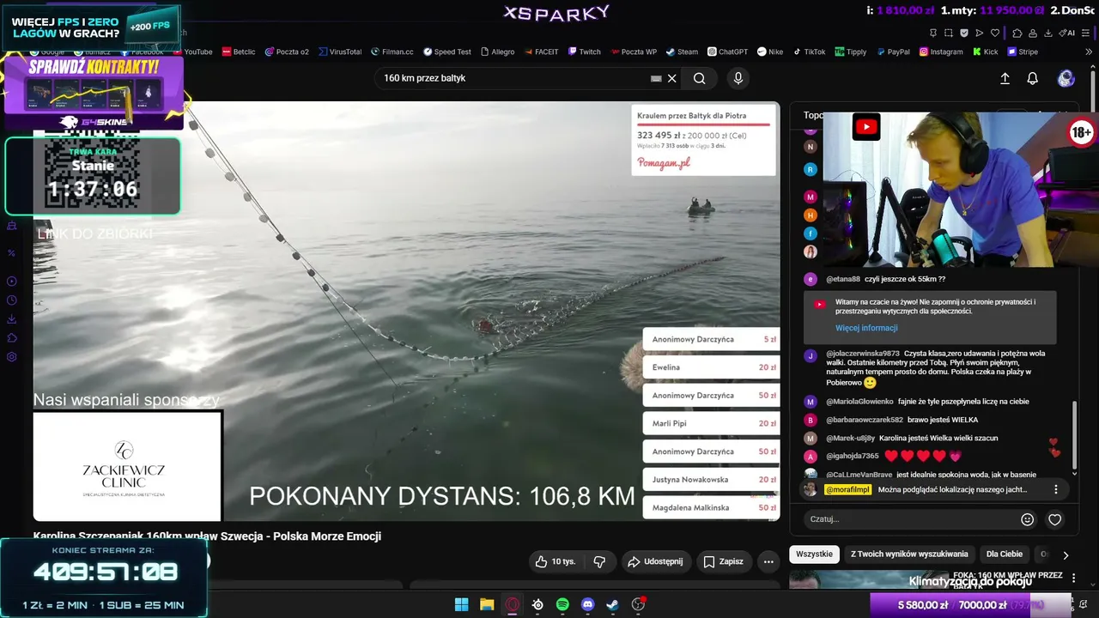The height and width of the screenshot is (618, 1099).
Task: Open File Explorer from taskbar
Action: (487, 604)
